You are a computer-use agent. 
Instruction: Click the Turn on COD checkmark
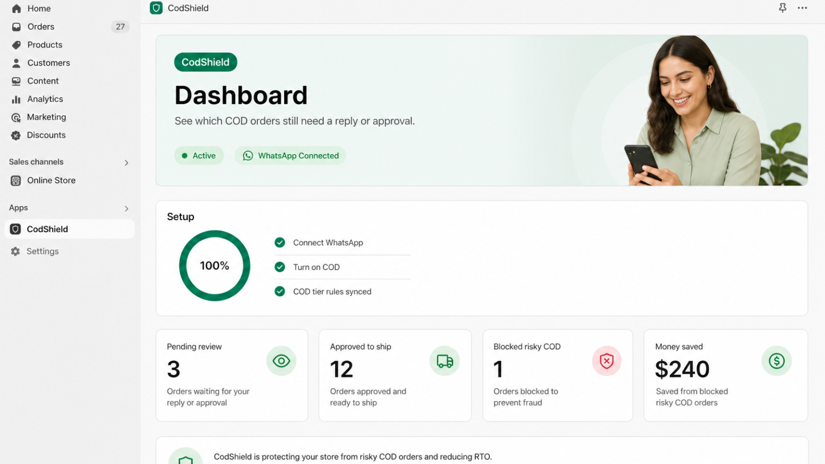pos(280,267)
